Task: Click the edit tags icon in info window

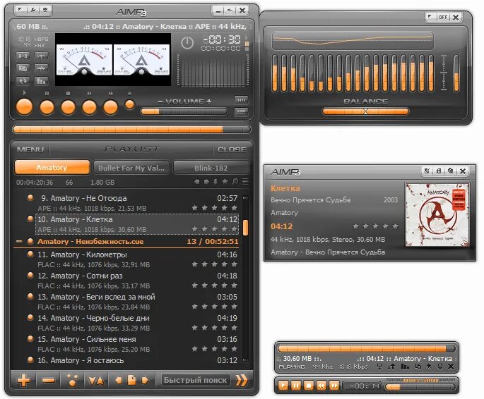Action: tap(427, 171)
